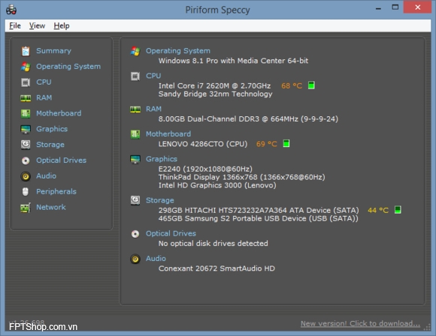Select Summary in the sidebar
This screenshot has width=436, height=336.
(x=53, y=51)
